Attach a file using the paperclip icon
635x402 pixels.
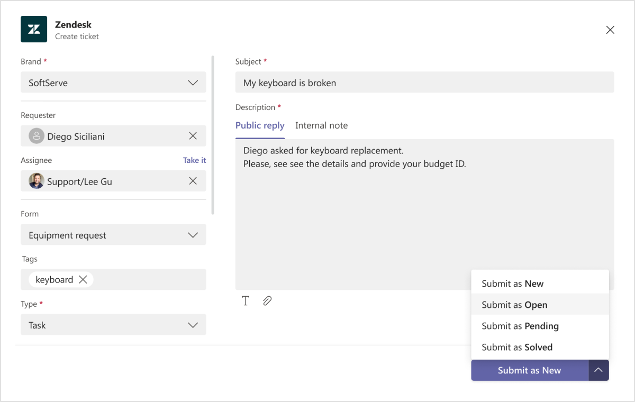pyautogui.click(x=267, y=300)
